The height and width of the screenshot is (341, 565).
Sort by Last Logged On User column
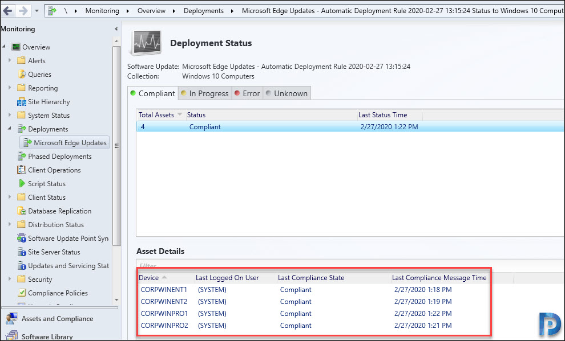click(235, 278)
